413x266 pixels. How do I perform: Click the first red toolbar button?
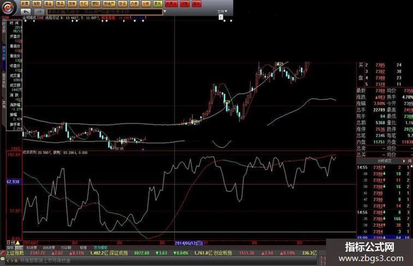click(x=171, y=3)
